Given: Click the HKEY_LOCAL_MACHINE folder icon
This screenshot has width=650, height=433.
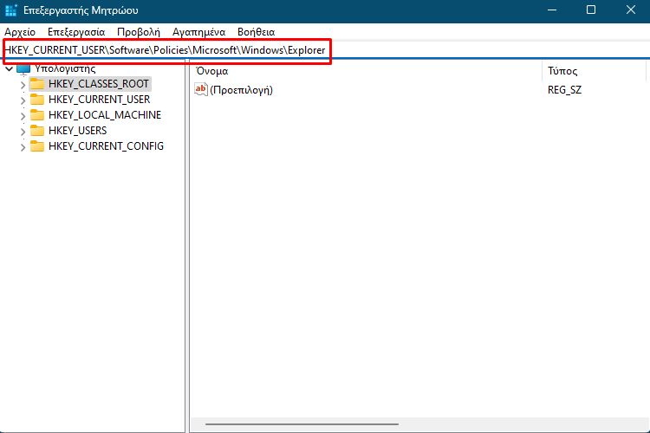Looking at the screenshot, I should point(37,115).
